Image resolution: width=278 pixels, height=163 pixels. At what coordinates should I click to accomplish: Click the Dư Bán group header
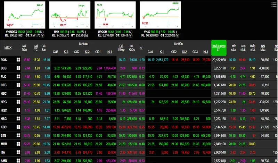point(178,44)
